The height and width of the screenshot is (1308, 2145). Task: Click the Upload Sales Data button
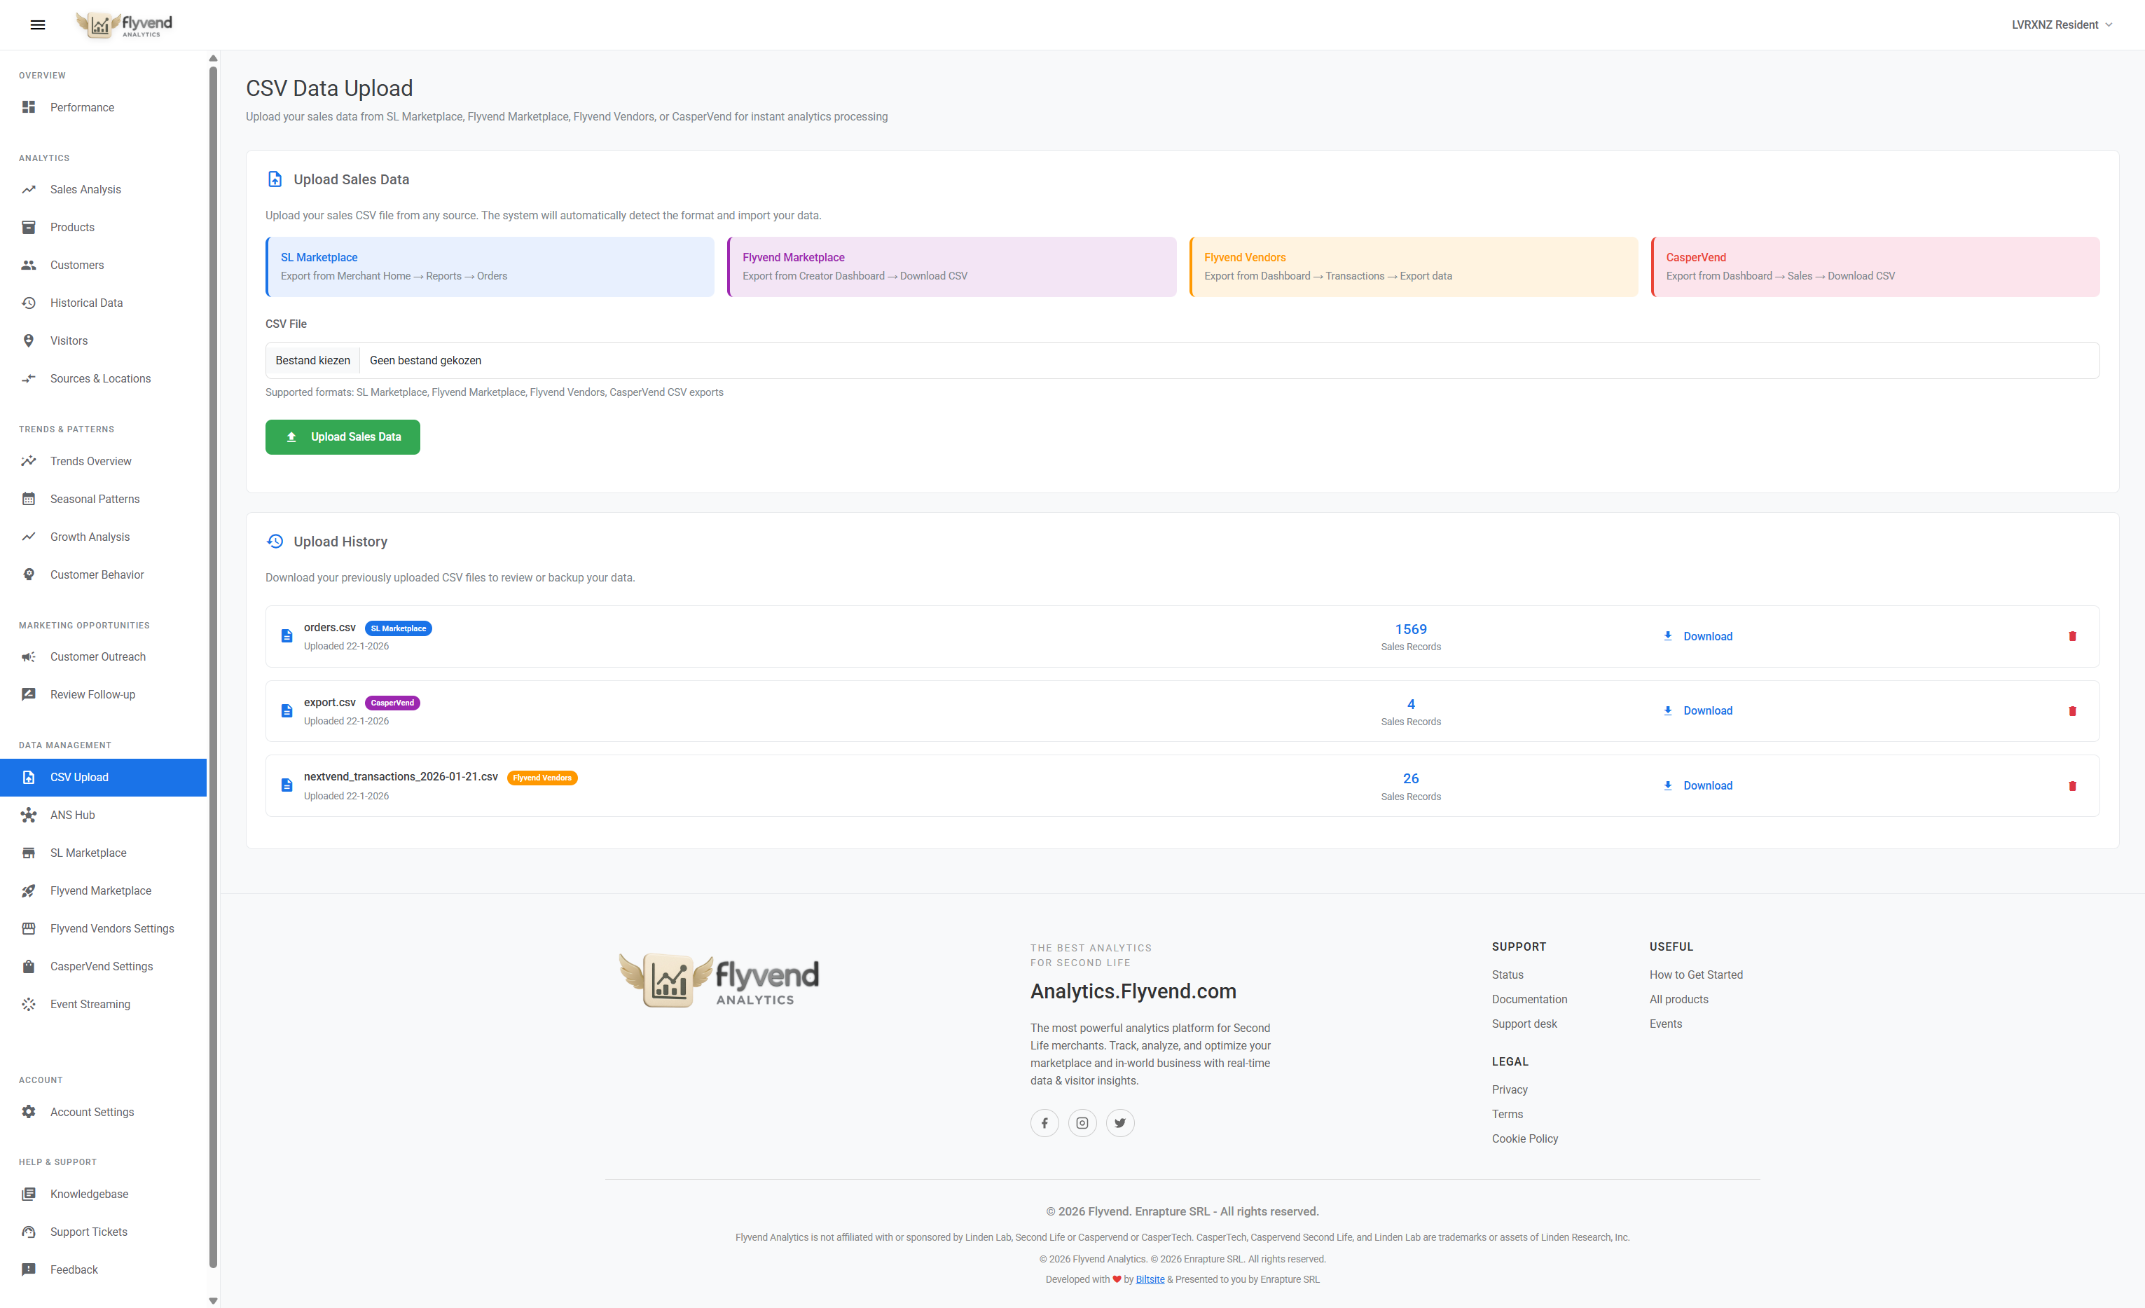342,436
